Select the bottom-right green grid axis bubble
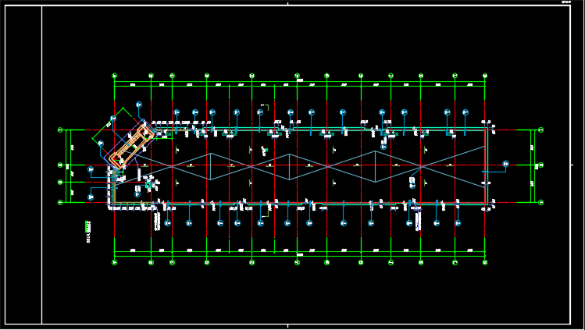 485,263
